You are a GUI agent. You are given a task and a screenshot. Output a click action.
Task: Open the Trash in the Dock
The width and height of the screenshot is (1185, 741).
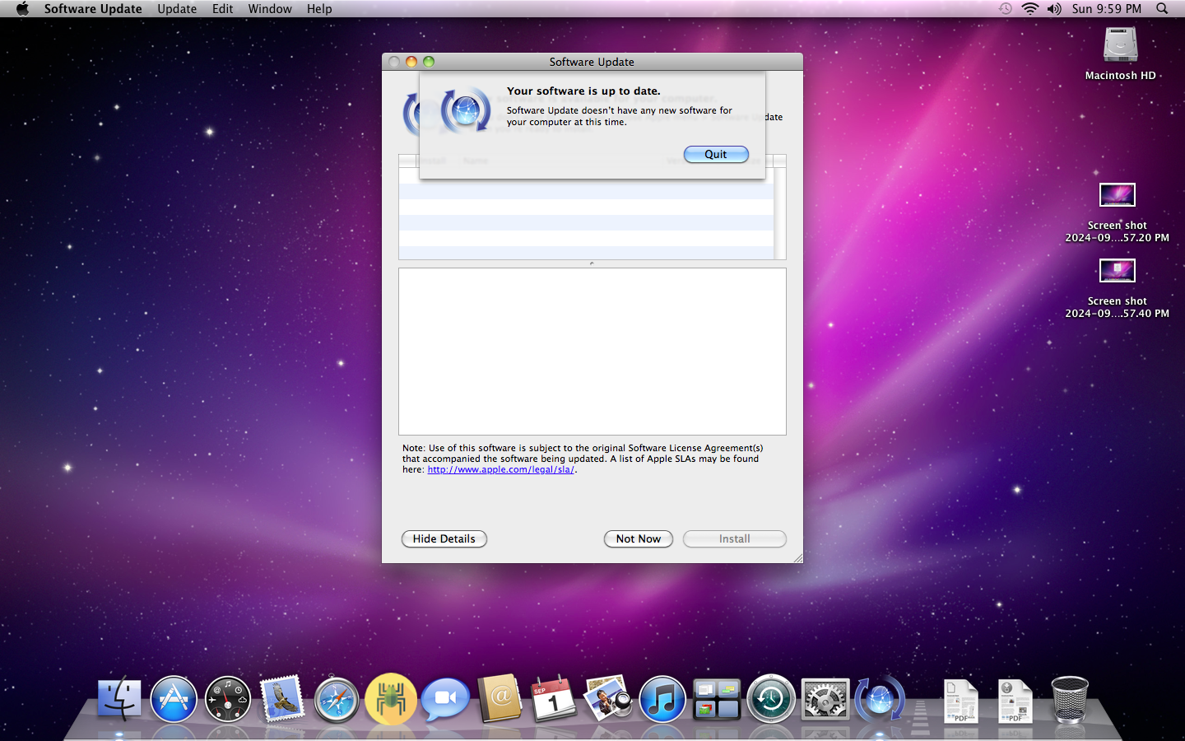point(1070,700)
